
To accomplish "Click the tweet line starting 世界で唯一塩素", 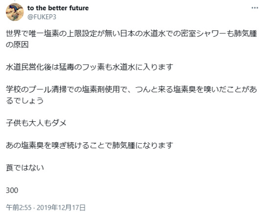I will coord(132,34).
